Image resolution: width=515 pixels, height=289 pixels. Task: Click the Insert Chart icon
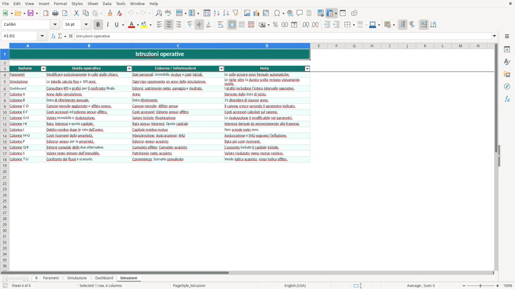(257, 13)
